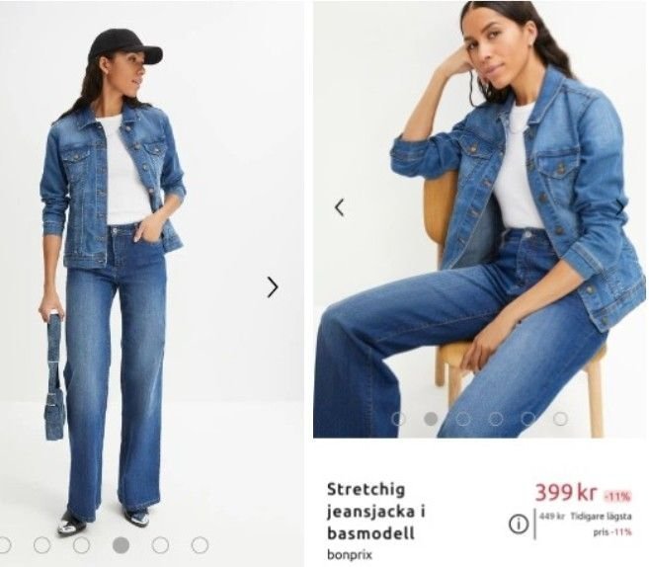The width and height of the screenshot is (649, 567).
Task: Open the price info icon beside 449 kr
Action: click(519, 525)
